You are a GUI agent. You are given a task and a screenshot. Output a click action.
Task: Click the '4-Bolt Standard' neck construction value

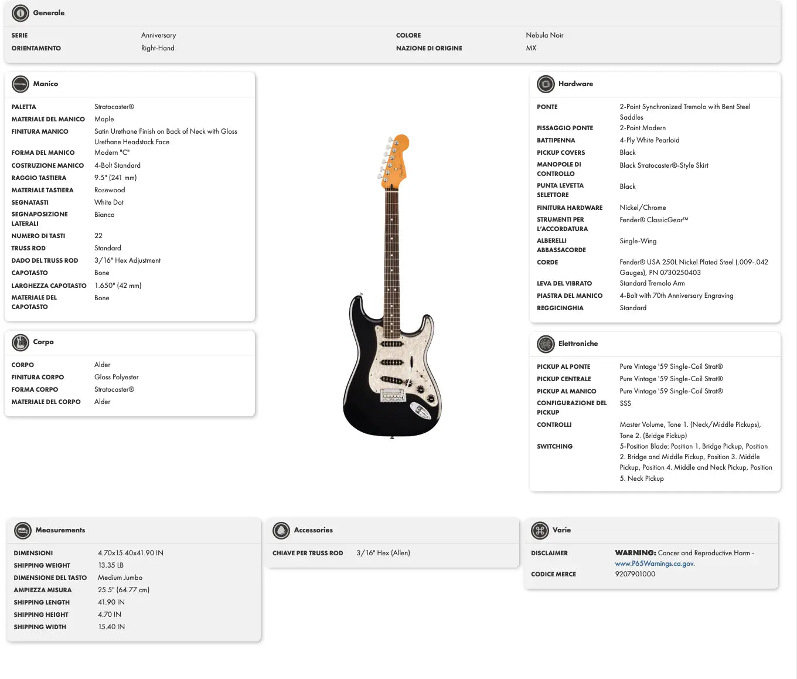click(117, 165)
